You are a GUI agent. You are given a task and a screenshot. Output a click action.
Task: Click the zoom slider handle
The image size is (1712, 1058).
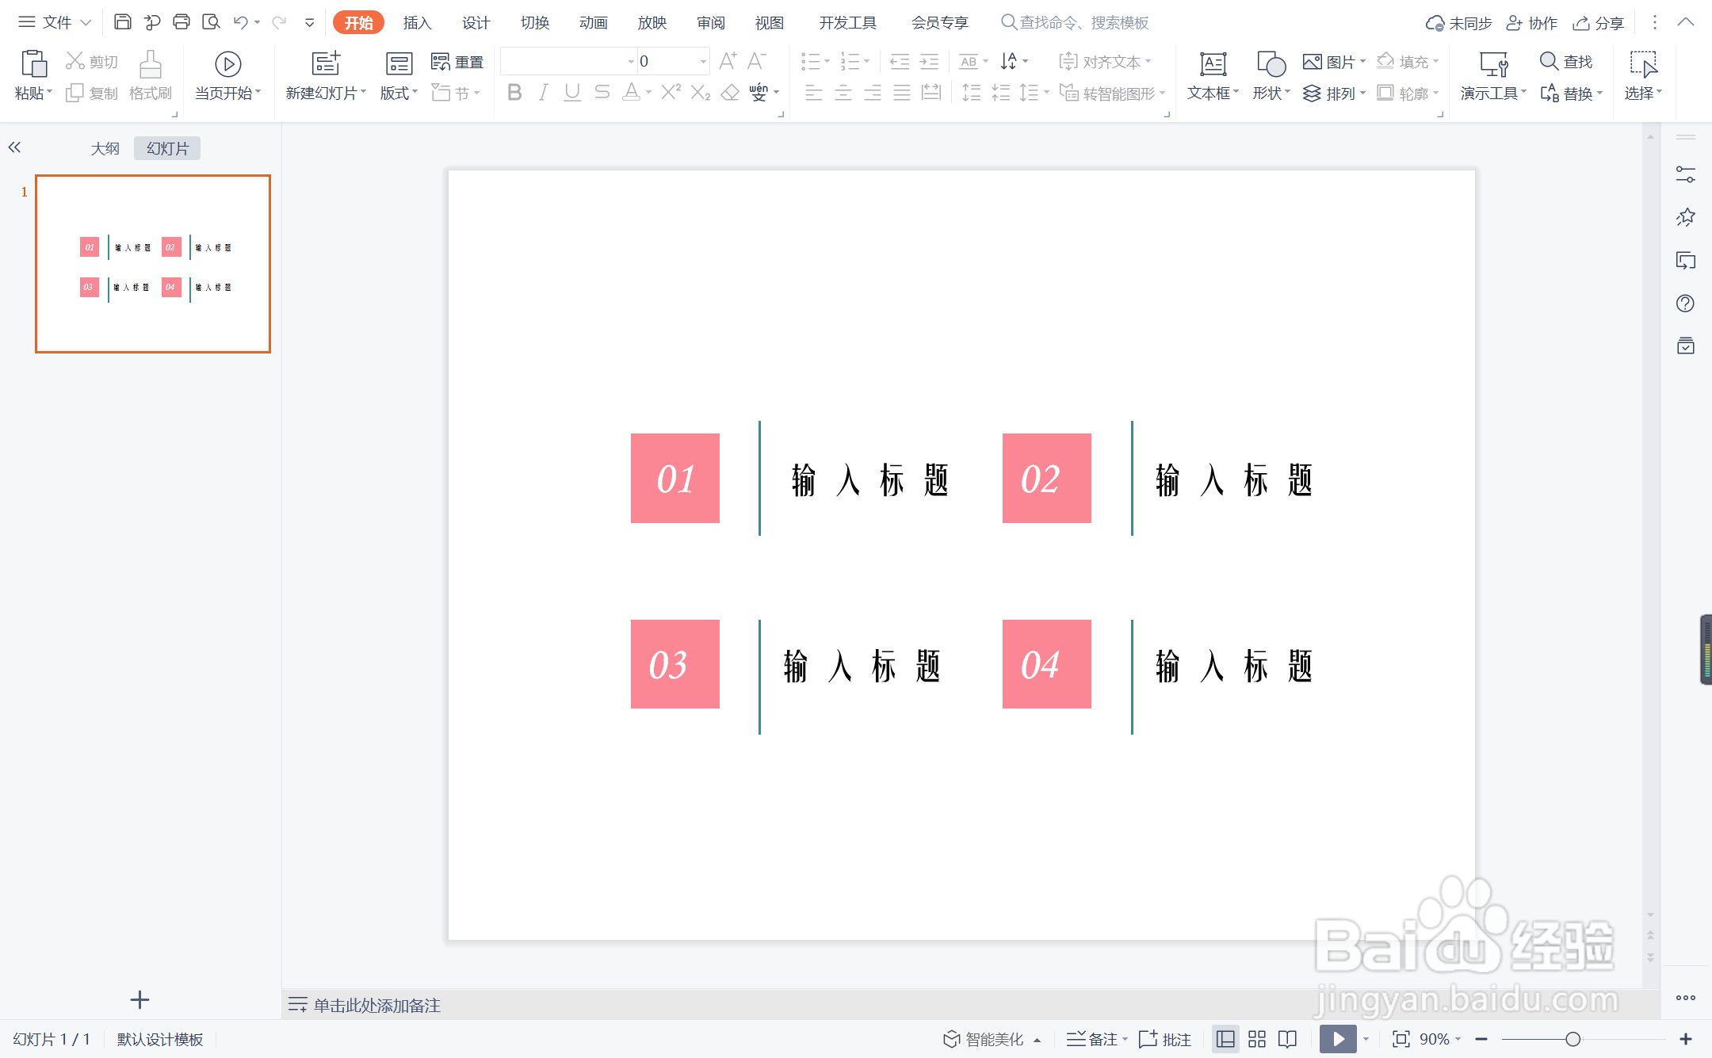pyautogui.click(x=1573, y=1039)
